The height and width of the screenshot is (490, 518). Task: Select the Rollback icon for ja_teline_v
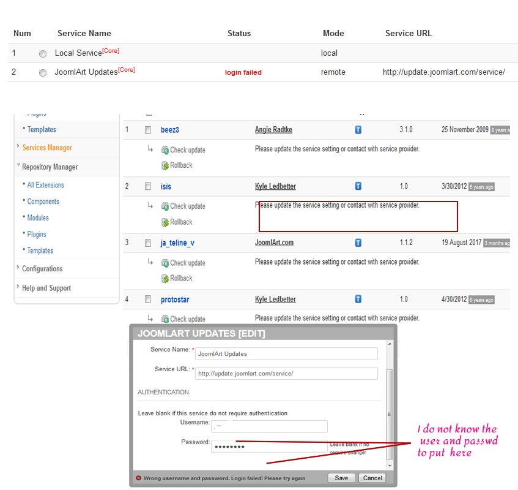pyautogui.click(x=180, y=278)
